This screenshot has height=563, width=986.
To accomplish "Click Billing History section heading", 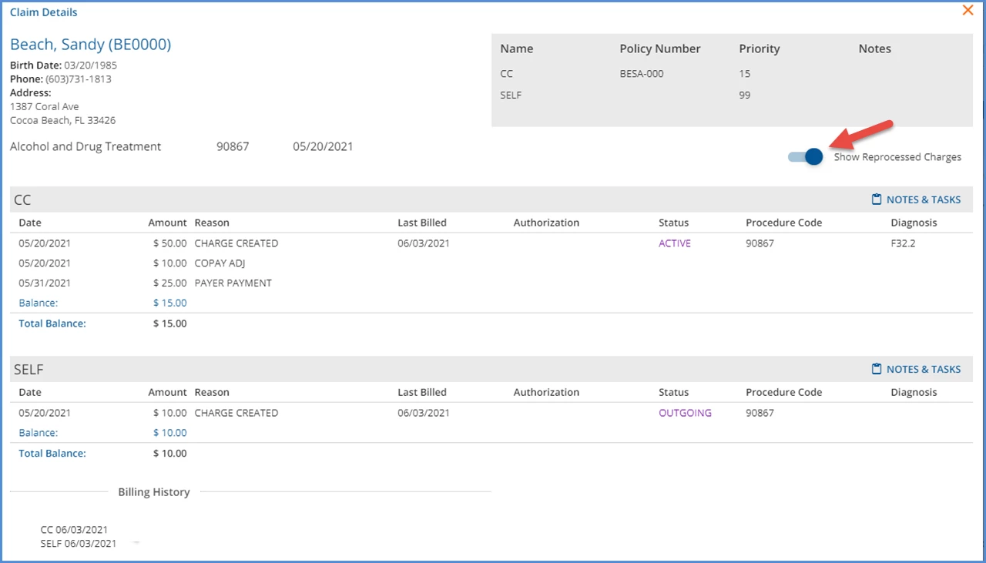I will 154,492.
